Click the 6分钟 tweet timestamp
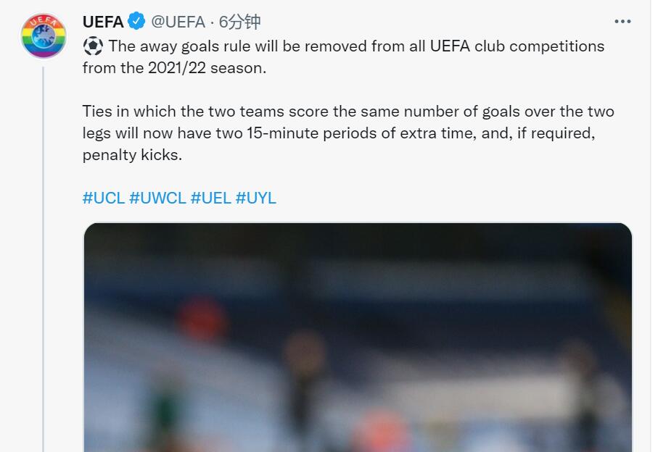This screenshot has height=452, width=658. click(x=239, y=22)
